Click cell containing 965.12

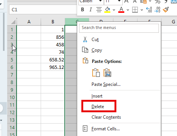53,67
